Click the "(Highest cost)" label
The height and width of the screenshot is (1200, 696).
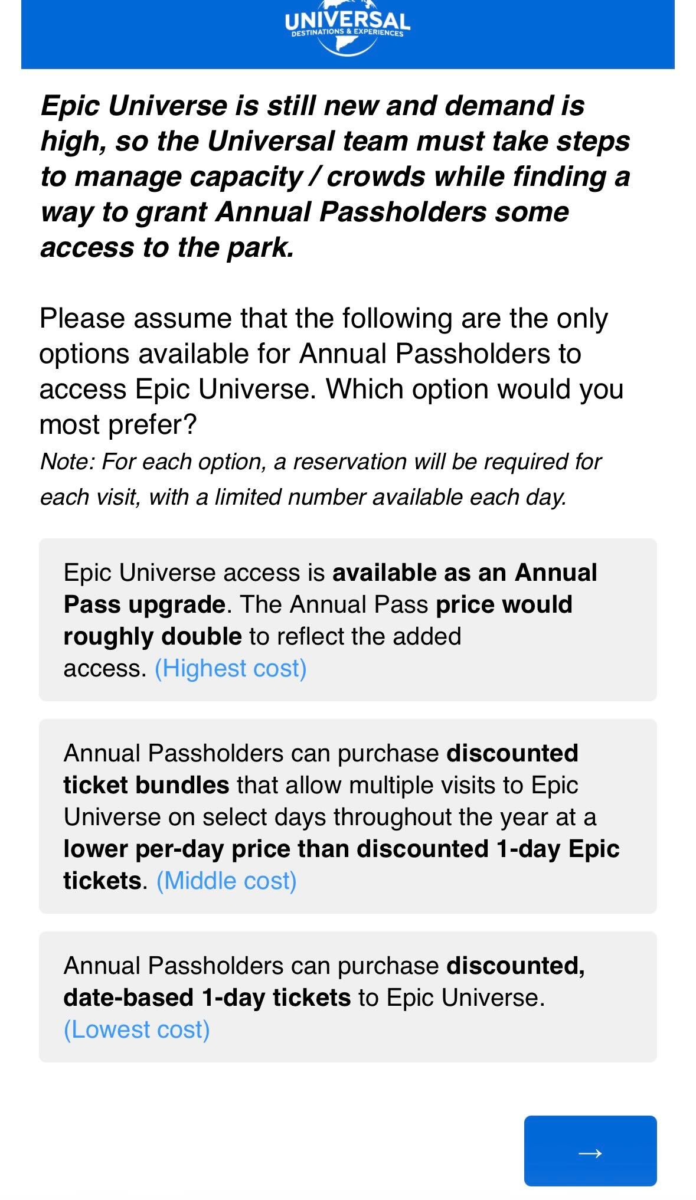pos(230,668)
